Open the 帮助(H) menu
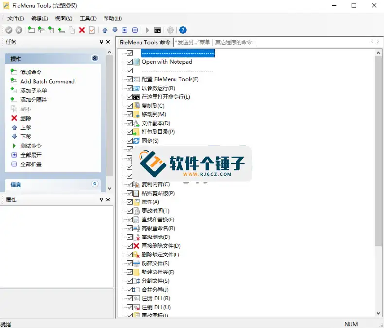This screenshot has width=384, height=328. 112,18
